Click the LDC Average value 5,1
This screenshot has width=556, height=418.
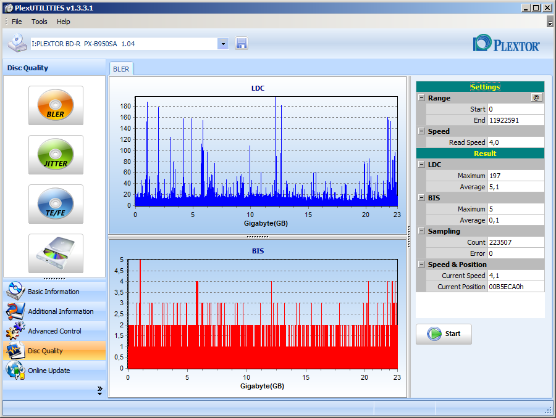(516, 187)
